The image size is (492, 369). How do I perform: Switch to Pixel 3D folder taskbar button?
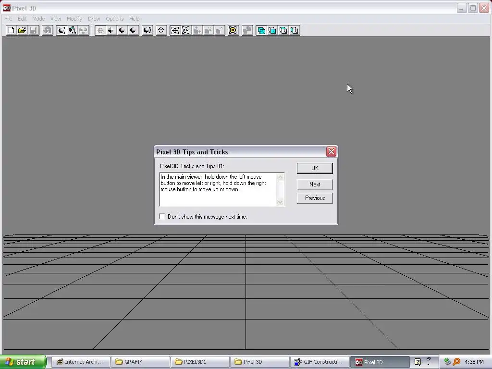point(260,362)
